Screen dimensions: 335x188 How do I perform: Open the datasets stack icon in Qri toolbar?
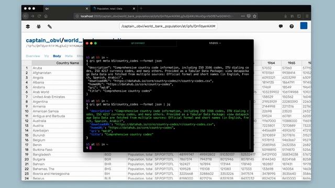point(28,27)
